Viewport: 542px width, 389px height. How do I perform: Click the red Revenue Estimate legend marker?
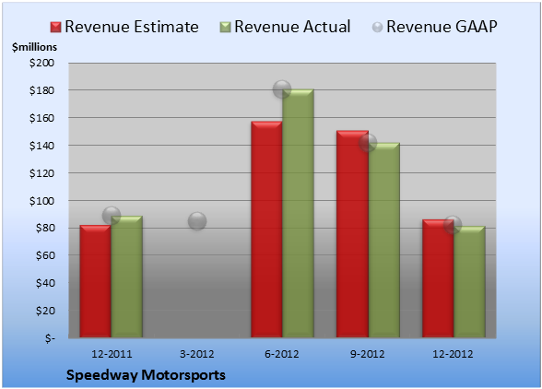coord(55,27)
